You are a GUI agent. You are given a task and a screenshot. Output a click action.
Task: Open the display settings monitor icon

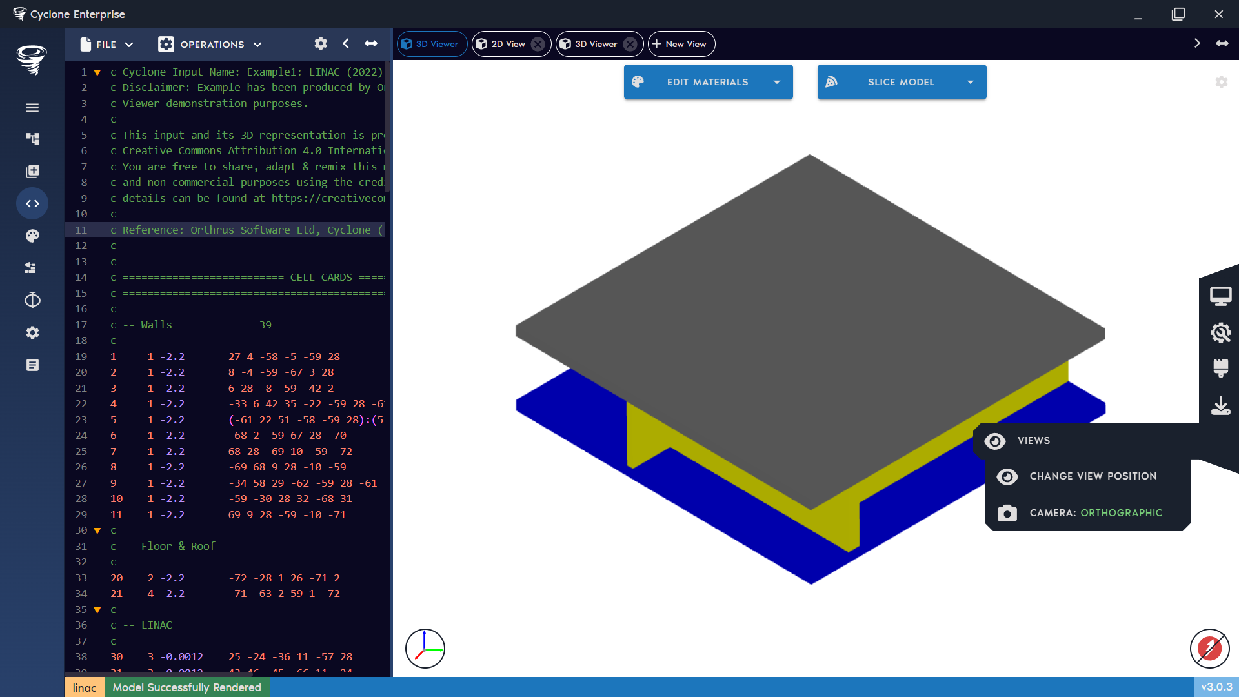click(x=1221, y=296)
